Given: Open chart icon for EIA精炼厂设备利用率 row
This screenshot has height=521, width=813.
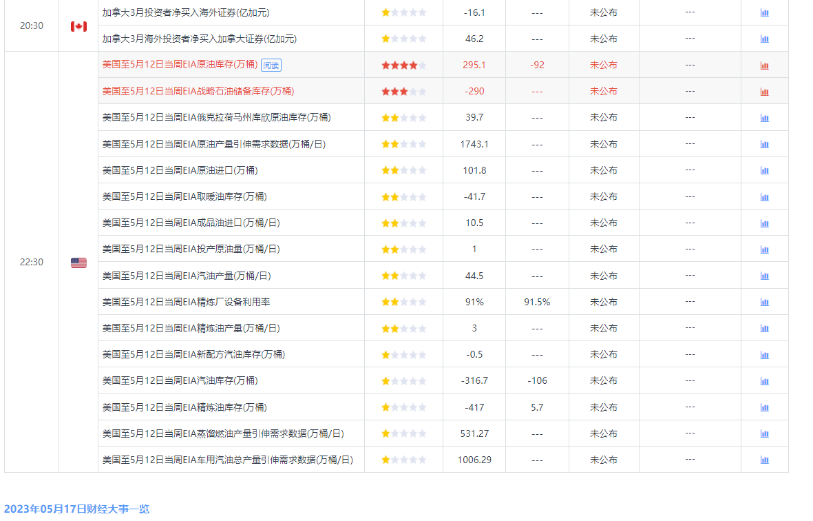Looking at the screenshot, I should pos(764,302).
